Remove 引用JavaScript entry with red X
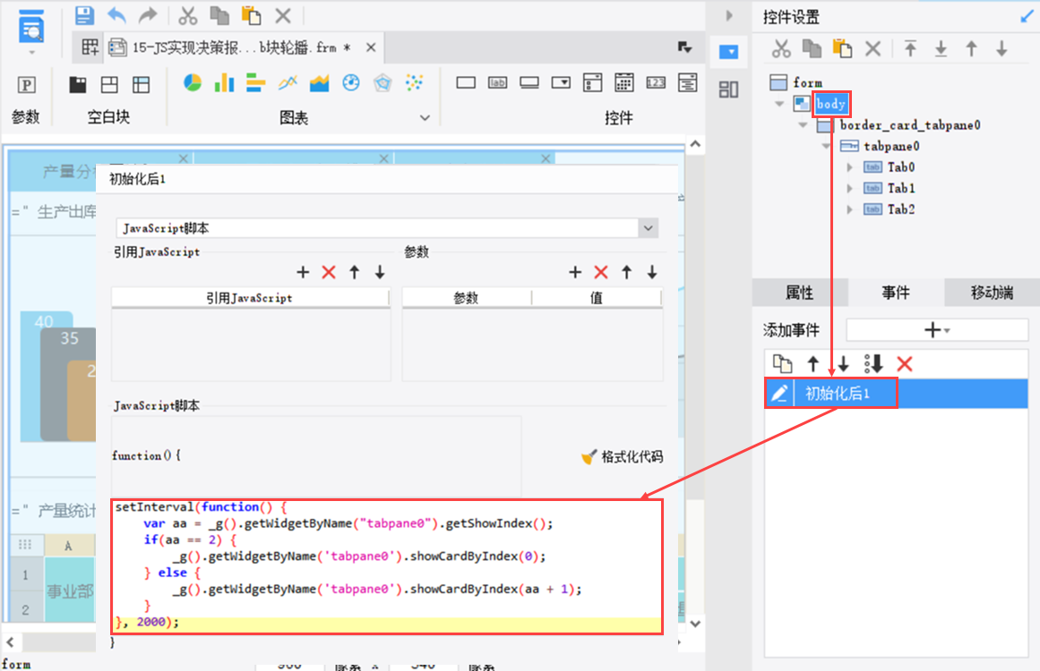 (329, 272)
